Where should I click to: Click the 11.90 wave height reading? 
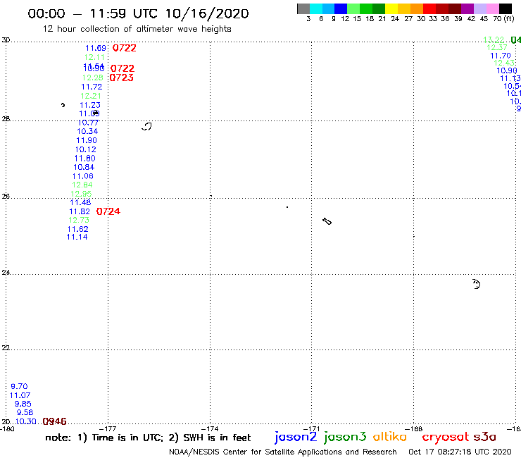point(87,140)
